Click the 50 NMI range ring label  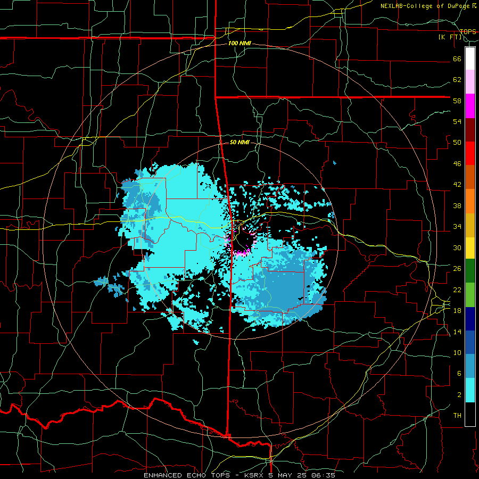(240, 142)
